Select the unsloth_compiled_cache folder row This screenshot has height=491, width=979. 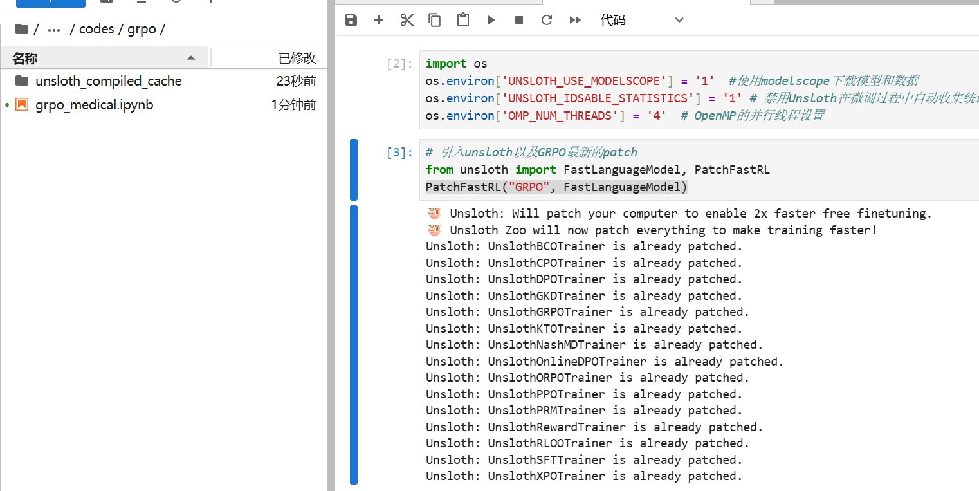click(x=163, y=81)
